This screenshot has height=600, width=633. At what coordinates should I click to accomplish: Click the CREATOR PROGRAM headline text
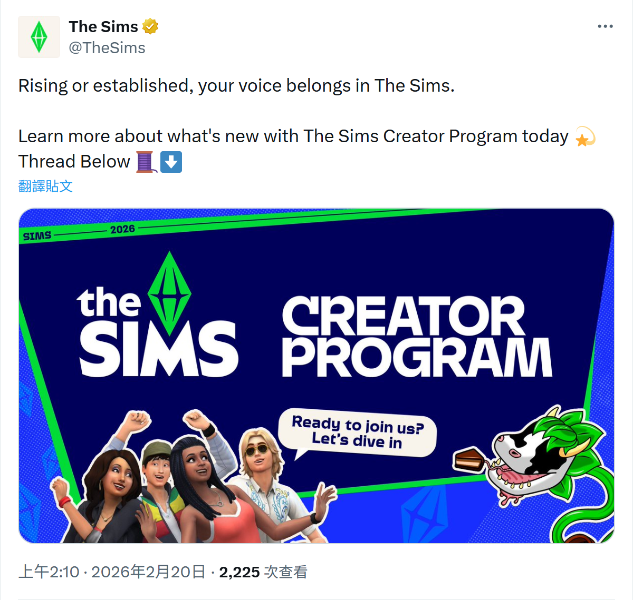click(417, 336)
